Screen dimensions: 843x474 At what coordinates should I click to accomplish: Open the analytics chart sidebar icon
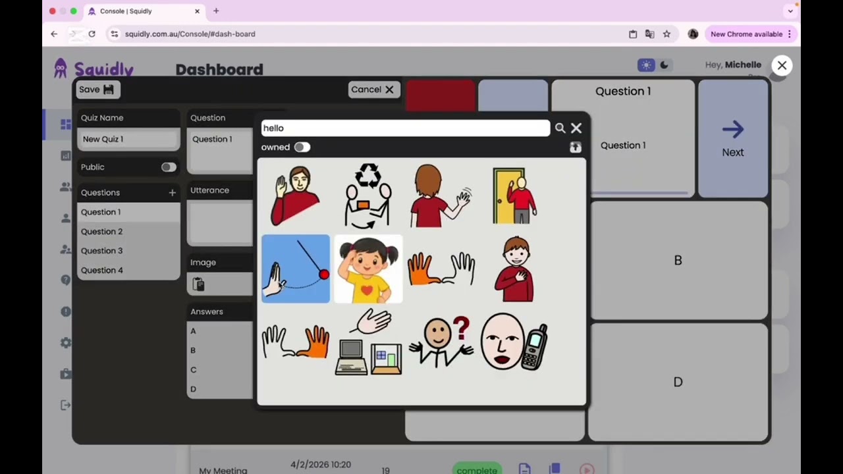coord(66,156)
